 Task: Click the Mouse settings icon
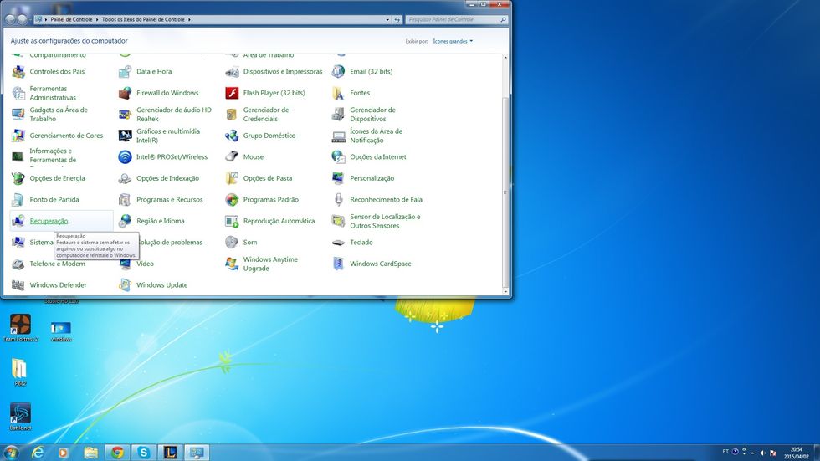[x=232, y=157]
